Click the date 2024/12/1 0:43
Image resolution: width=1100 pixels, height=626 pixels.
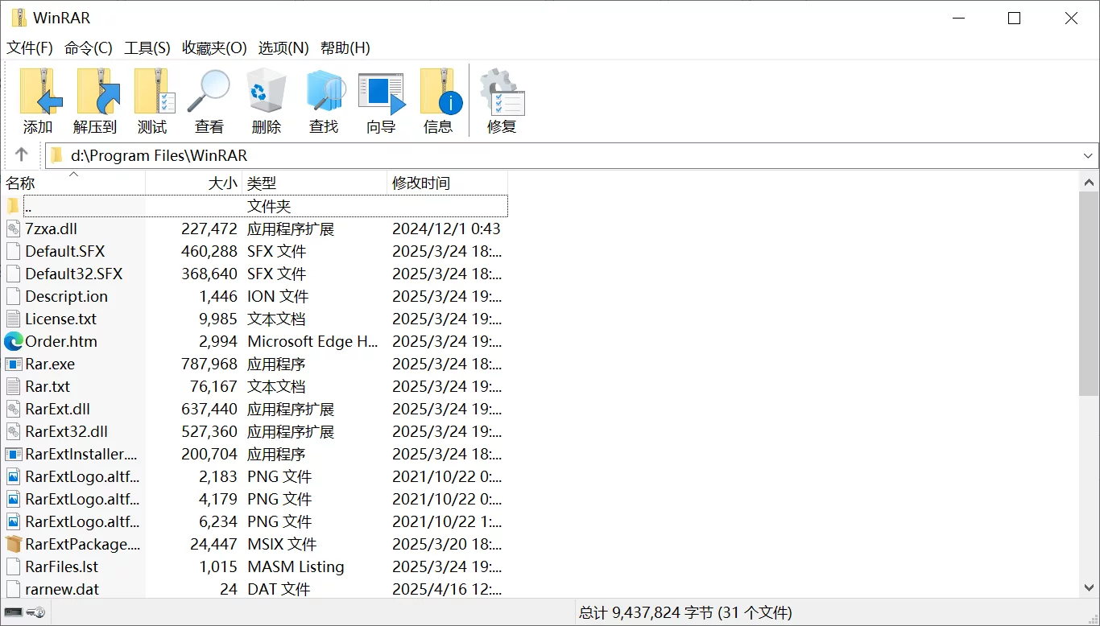[x=446, y=229]
